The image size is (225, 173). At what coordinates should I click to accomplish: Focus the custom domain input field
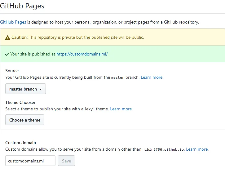point(30,161)
